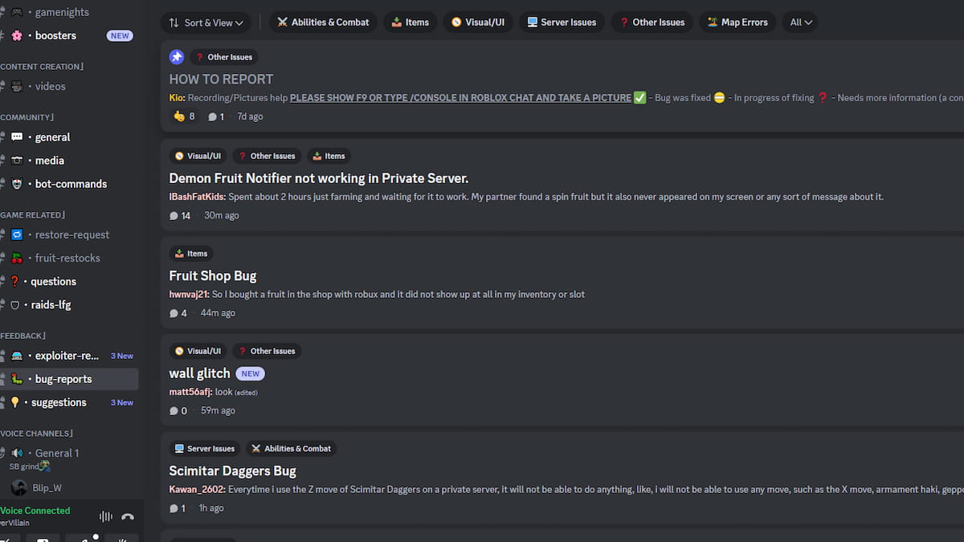Click the disconnect call icon near Voice Connected

[127, 517]
